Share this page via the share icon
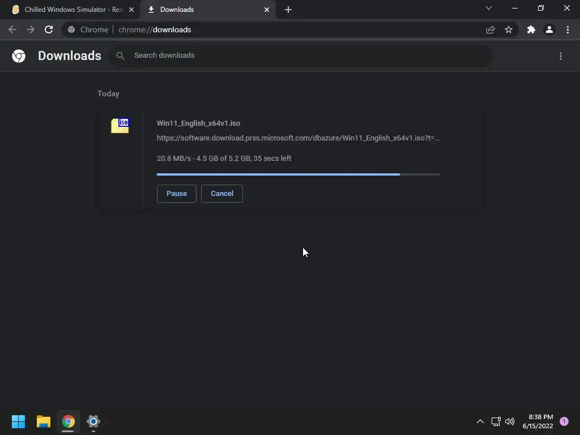Screen dimensions: 580x435 pos(491,30)
